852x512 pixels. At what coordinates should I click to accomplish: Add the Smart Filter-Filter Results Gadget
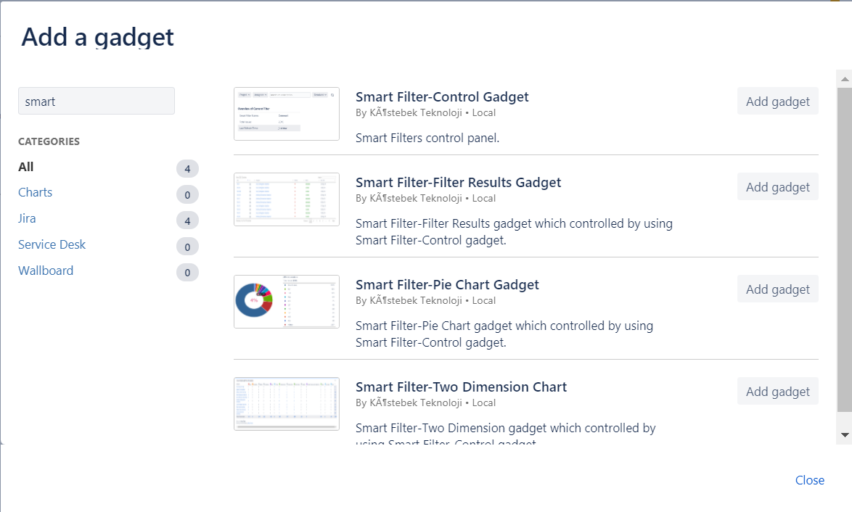pyautogui.click(x=777, y=187)
